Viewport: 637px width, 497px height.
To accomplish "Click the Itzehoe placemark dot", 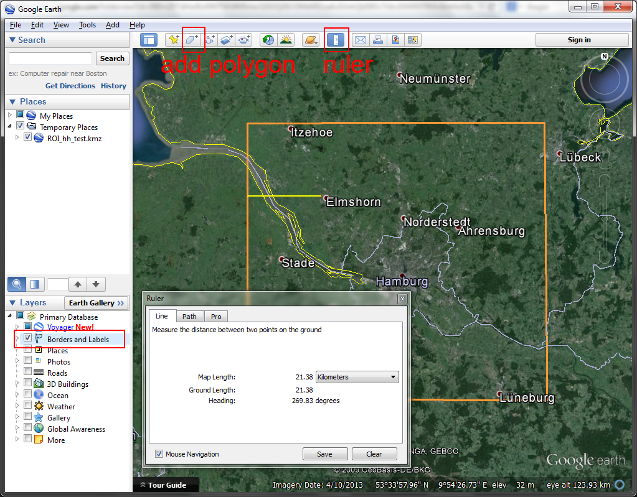I will point(290,129).
